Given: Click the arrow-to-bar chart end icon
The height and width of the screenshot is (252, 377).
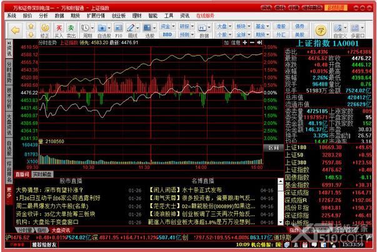Looking at the screenshot, I should coord(259,43).
